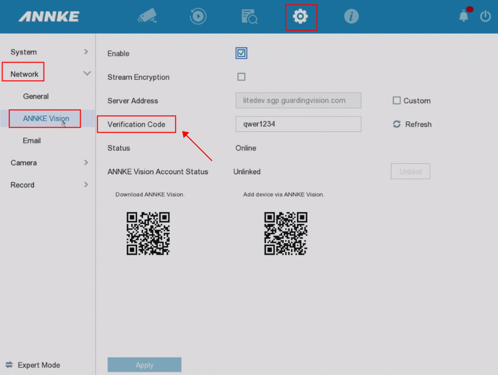Select Email under Network
This screenshot has height=375, width=498.
click(x=32, y=141)
